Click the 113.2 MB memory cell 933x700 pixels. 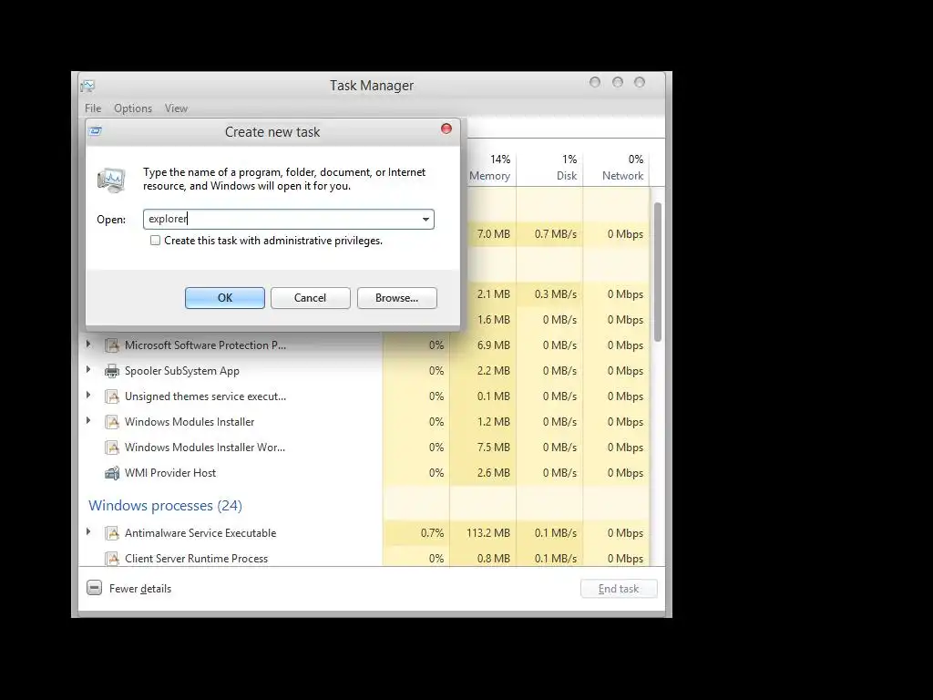[x=488, y=533]
